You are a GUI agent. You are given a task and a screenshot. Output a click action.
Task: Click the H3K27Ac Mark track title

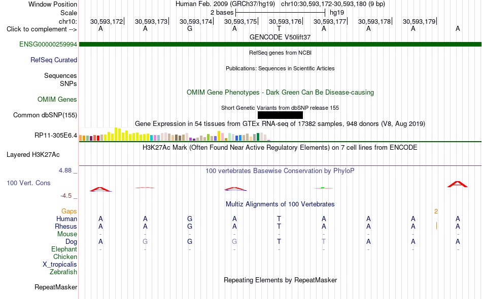[x=280, y=148]
